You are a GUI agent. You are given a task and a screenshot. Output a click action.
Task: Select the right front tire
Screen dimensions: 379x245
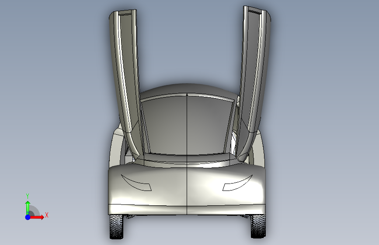pos(258,226)
